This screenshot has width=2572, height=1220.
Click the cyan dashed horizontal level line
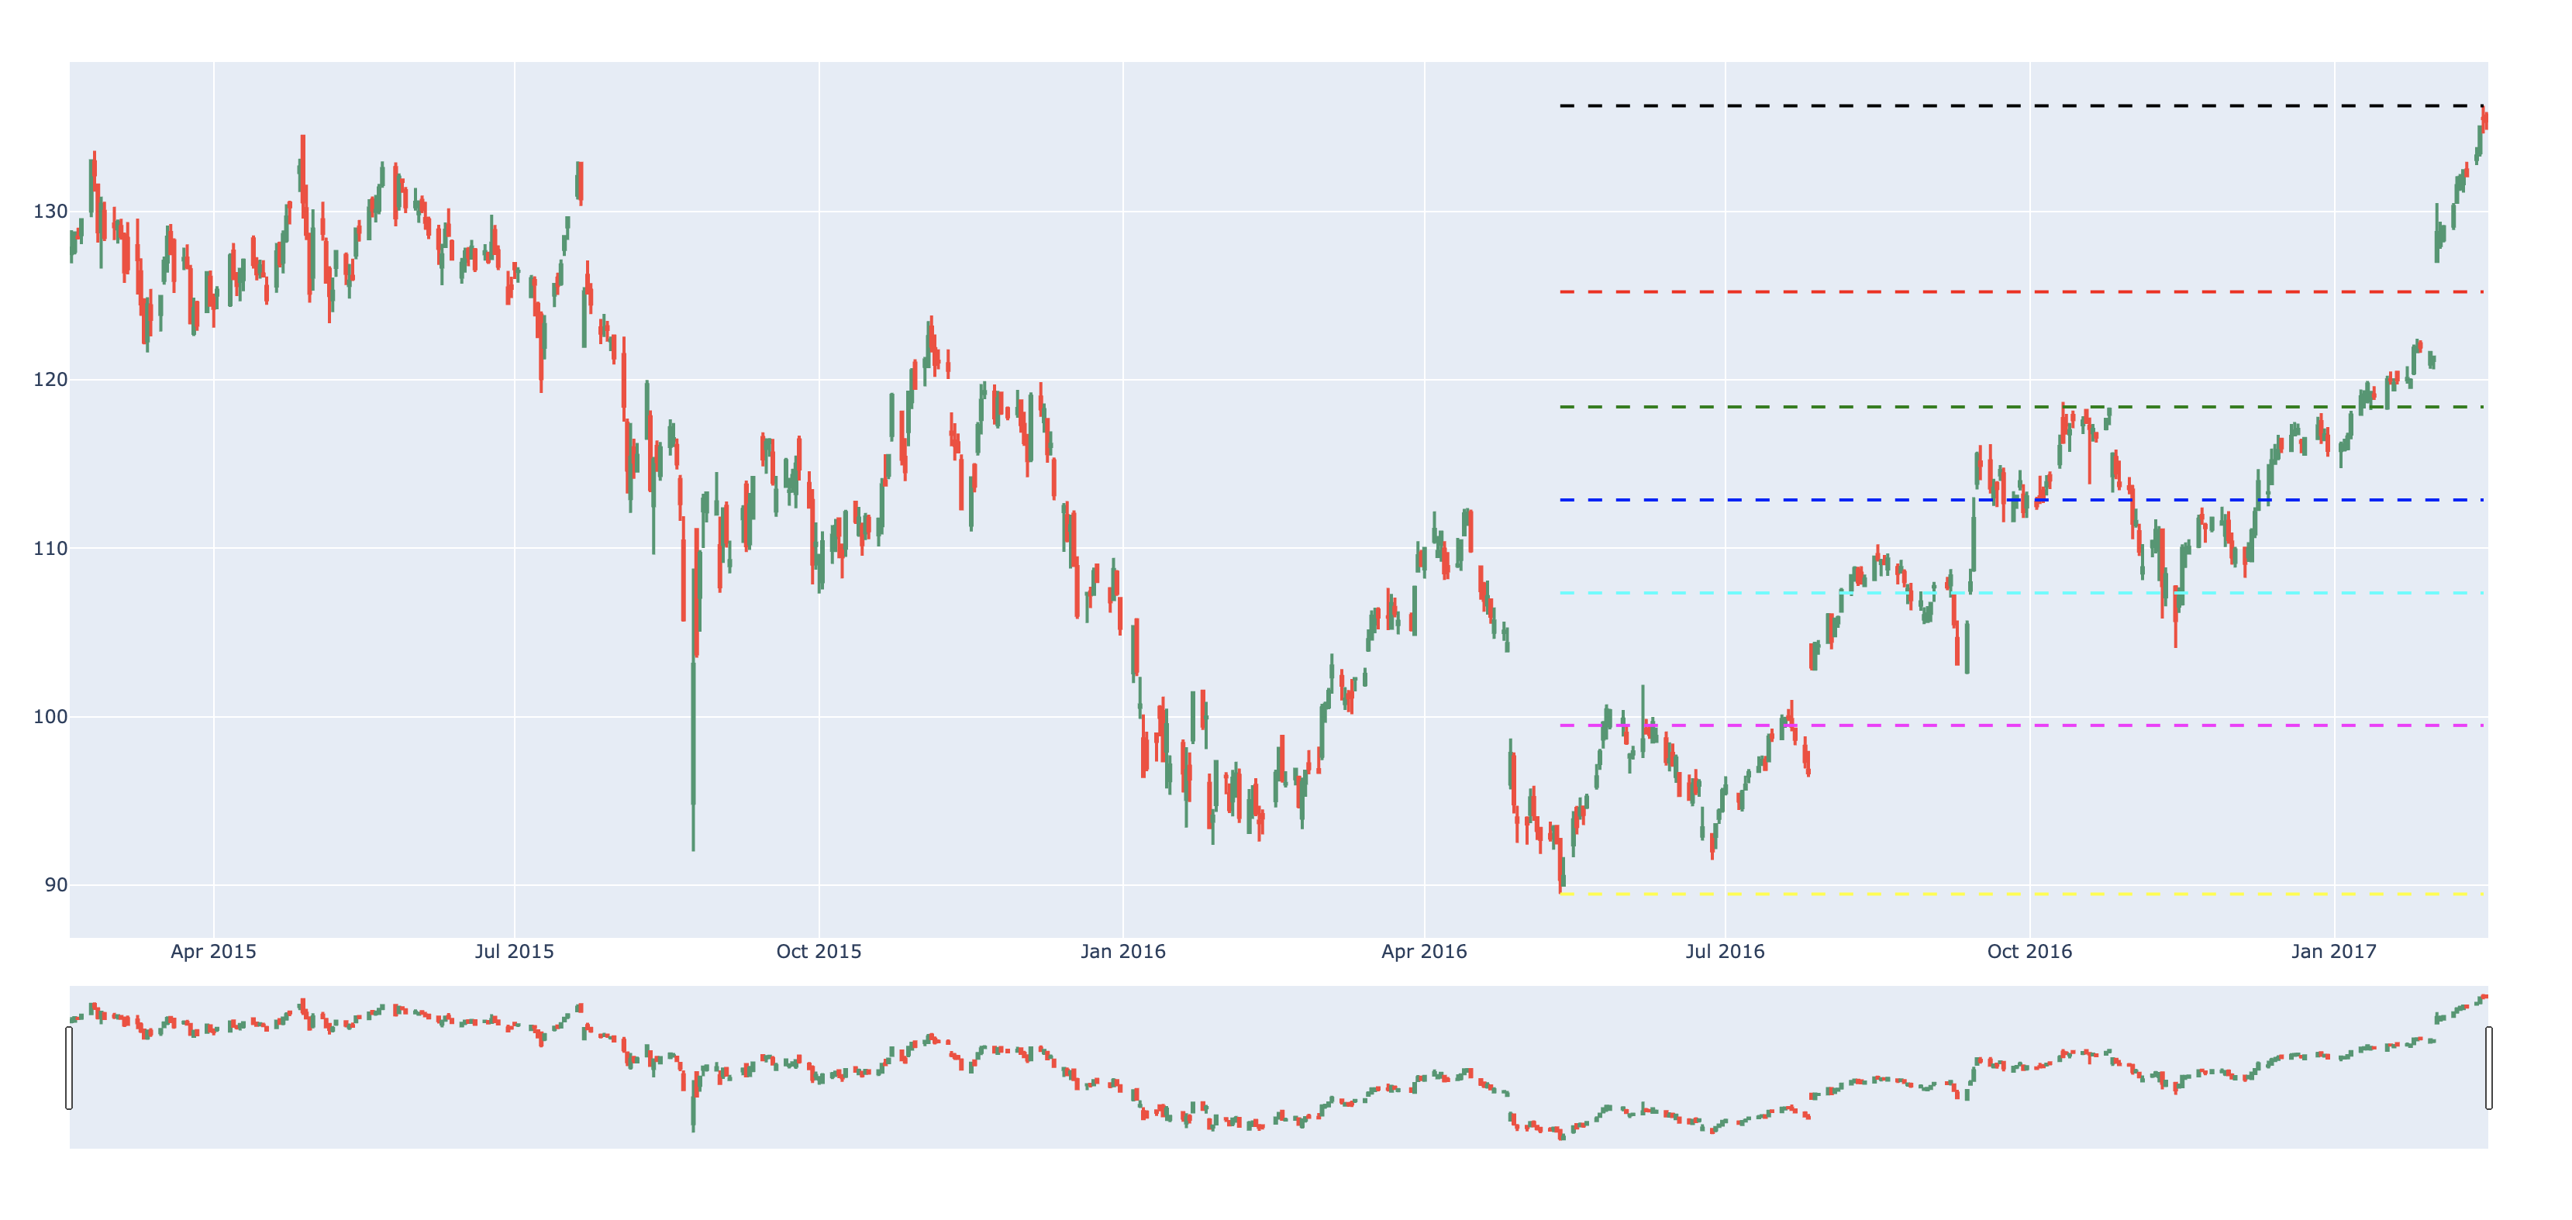click(x=2022, y=593)
